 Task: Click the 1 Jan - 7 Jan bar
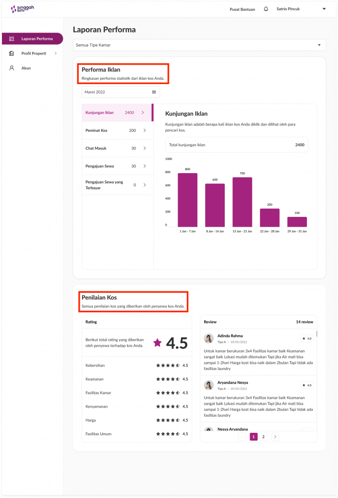pyautogui.click(x=187, y=200)
